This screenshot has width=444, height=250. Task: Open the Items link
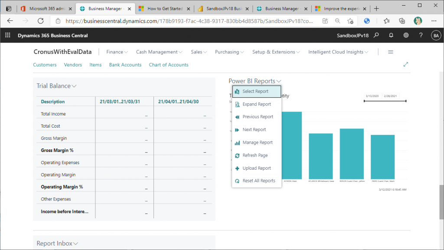[x=95, y=65]
